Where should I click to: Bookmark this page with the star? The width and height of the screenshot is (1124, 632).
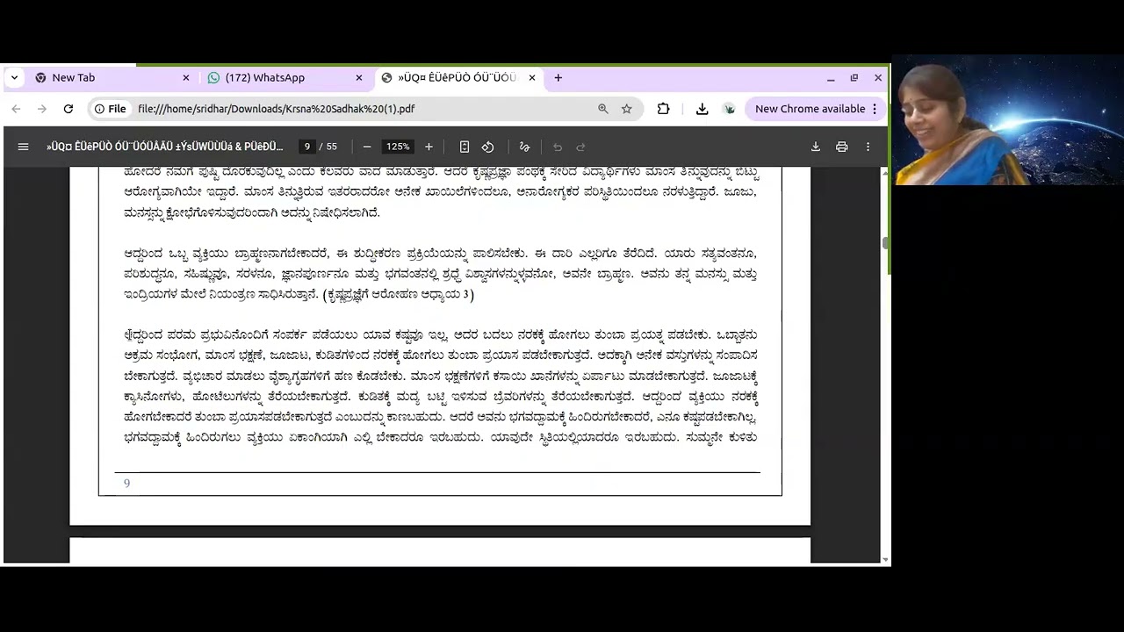point(626,109)
